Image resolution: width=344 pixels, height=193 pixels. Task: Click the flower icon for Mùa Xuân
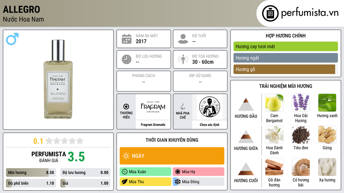coord(125,172)
